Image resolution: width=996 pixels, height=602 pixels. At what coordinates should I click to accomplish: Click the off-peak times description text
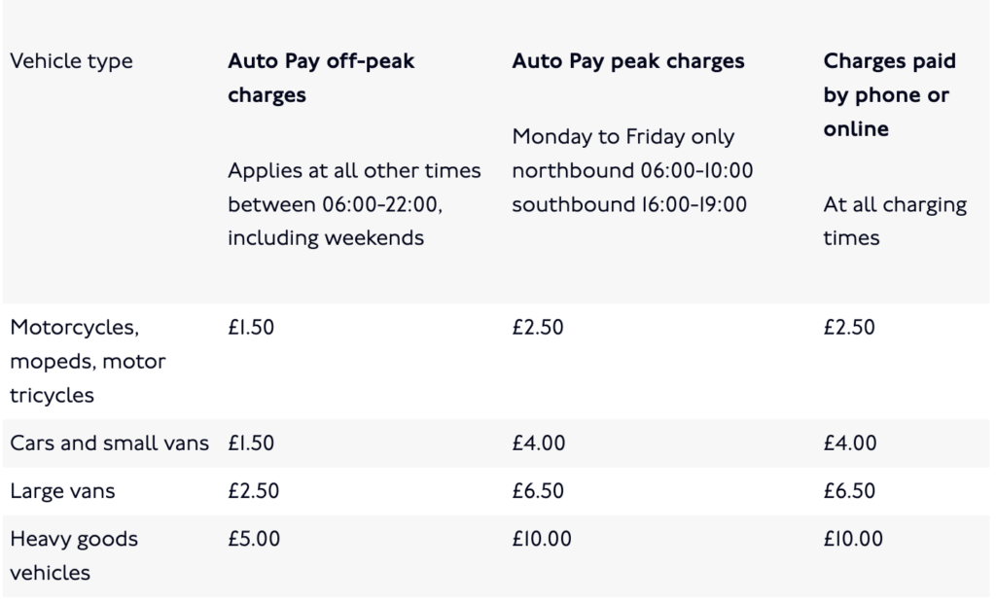click(x=354, y=204)
